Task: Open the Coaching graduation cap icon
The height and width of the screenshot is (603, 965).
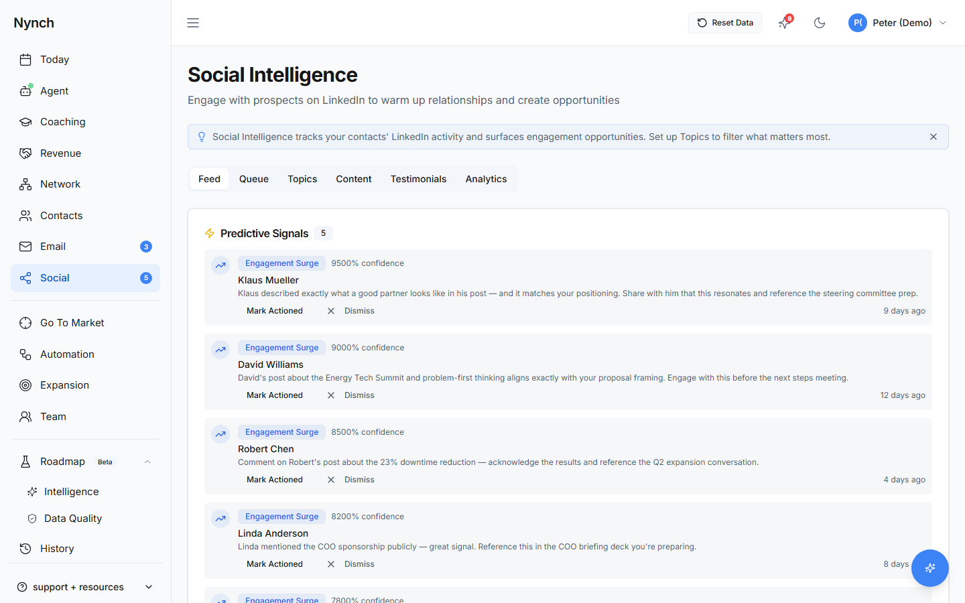Action: click(x=25, y=122)
